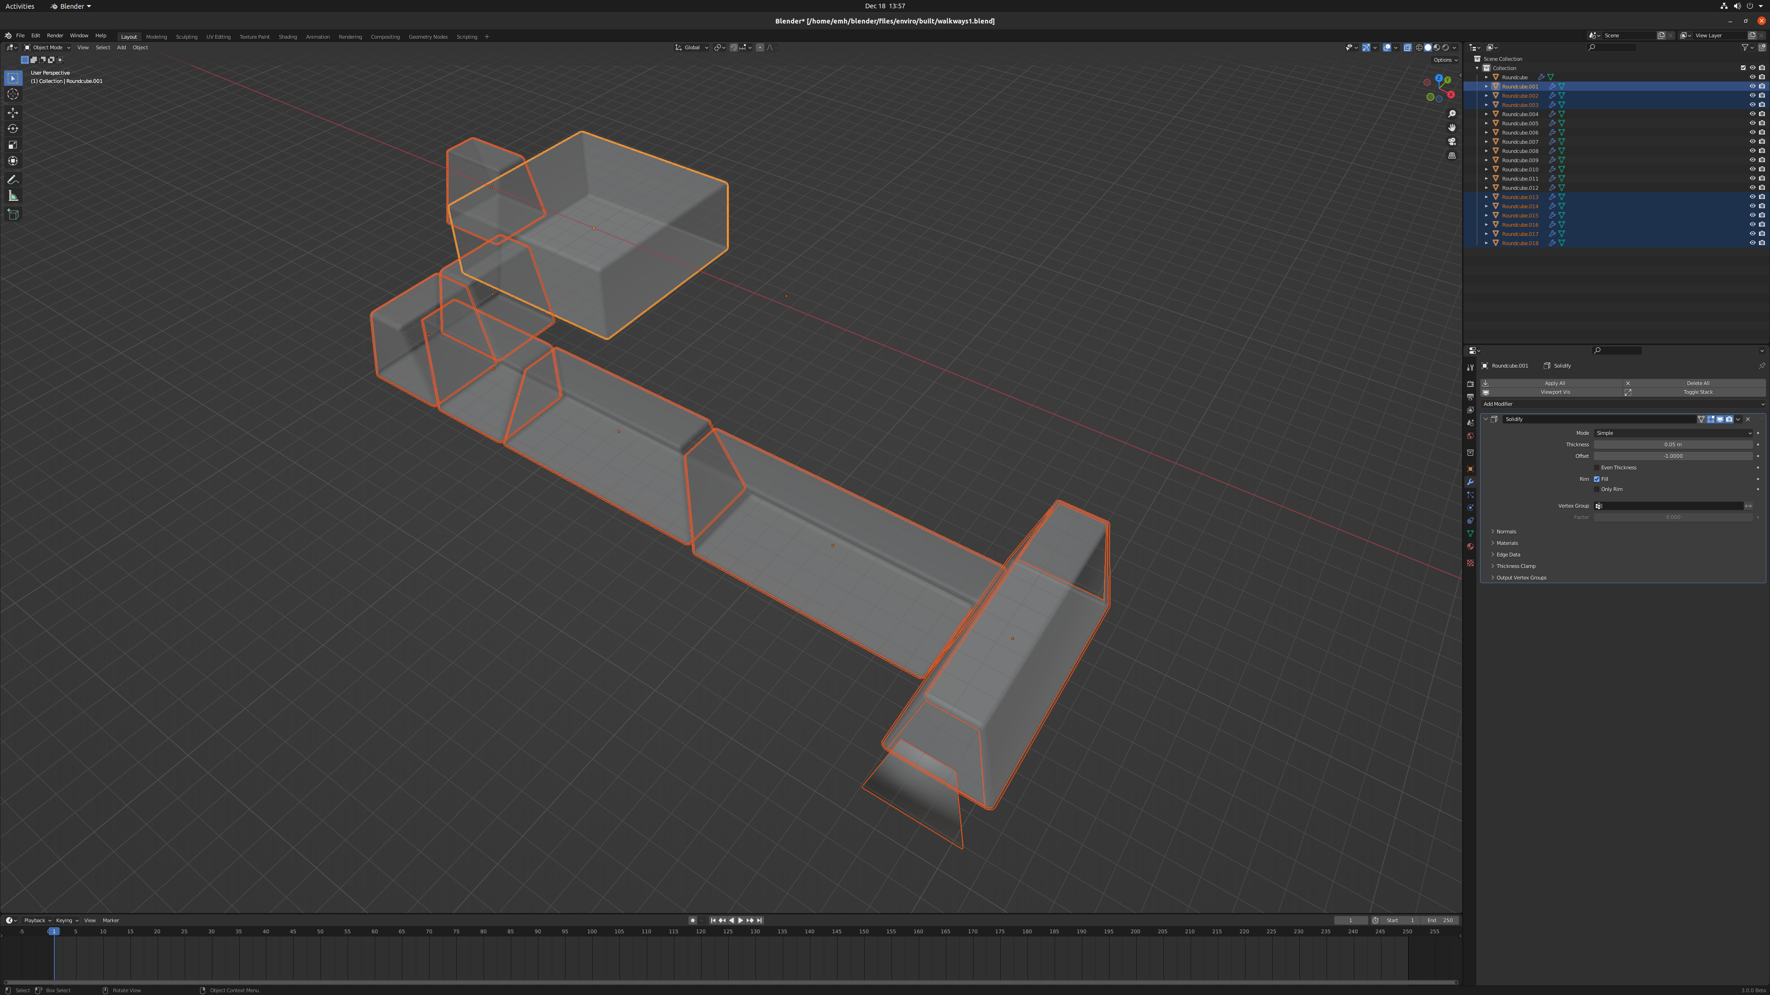Click the viewport zoom magnifier icon
Image resolution: width=1770 pixels, height=995 pixels.
coord(1452,114)
